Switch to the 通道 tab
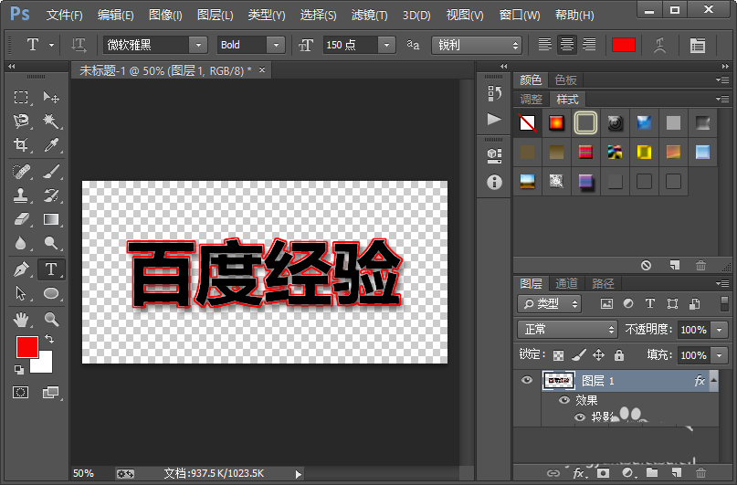Screen dimensions: 737x485 click(x=566, y=283)
